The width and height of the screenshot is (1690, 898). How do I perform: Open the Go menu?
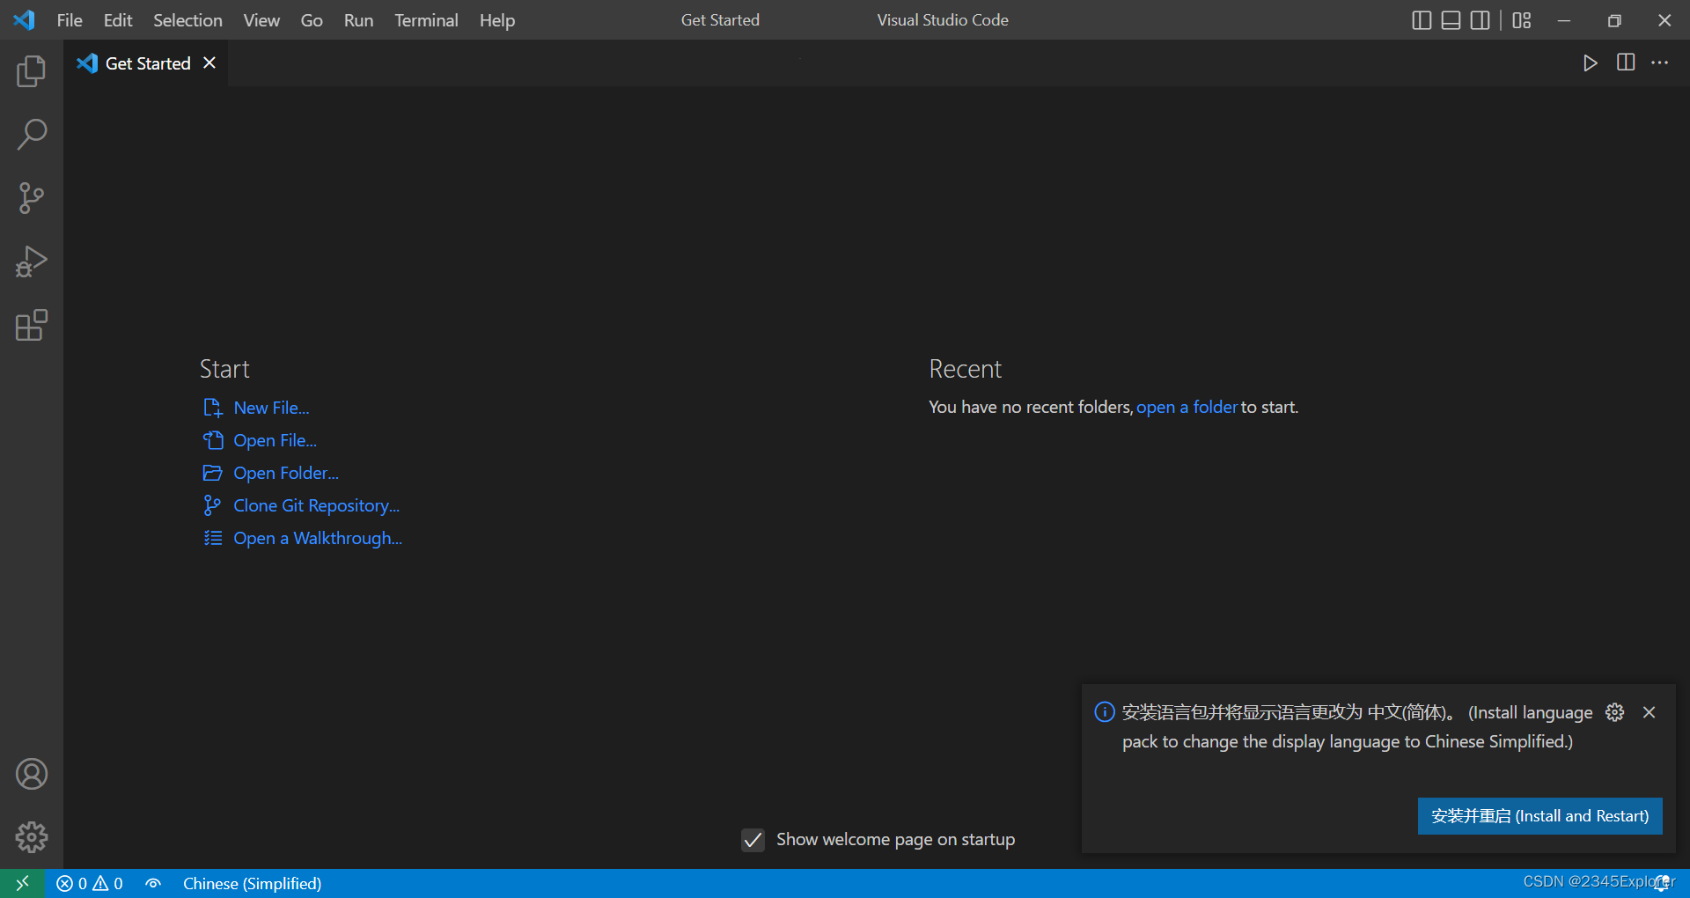click(312, 20)
